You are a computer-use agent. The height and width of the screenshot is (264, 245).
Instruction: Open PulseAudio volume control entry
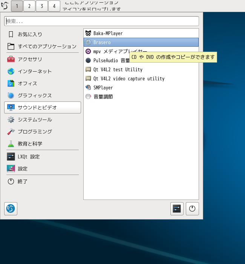[141, 60]
